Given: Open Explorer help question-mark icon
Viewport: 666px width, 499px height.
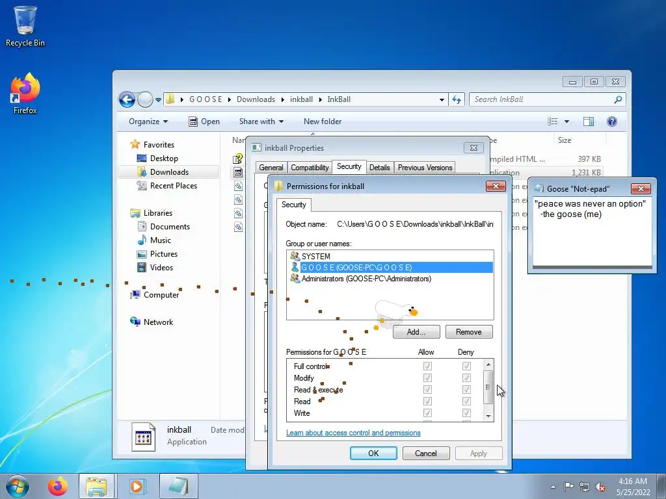Looking at the screenshot, I should (x=611, y=122).
